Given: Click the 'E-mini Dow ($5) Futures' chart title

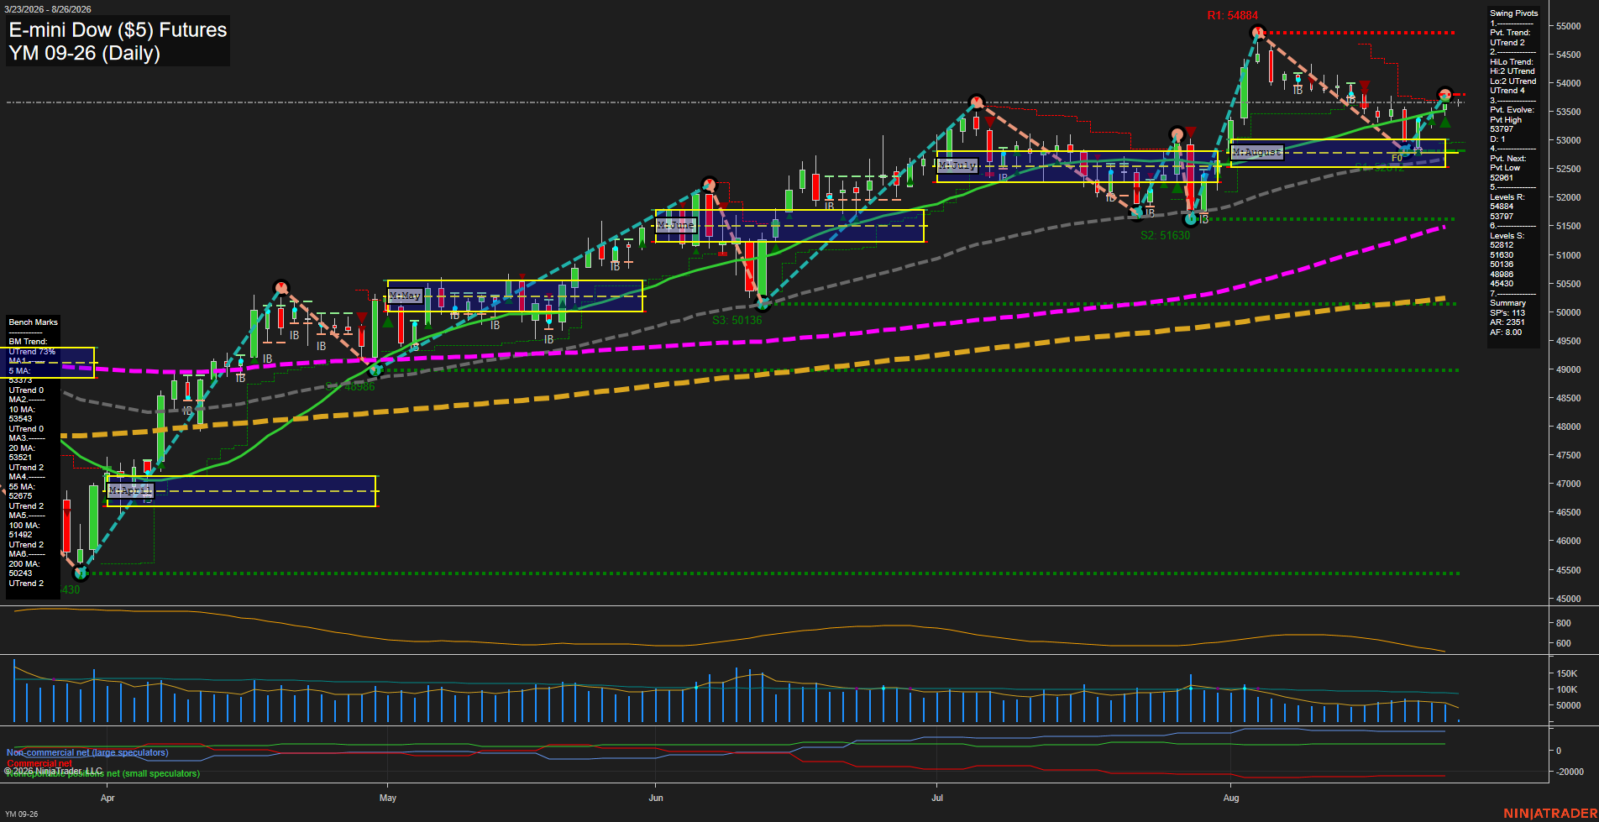Looking at the screenshot, I should (x=118, y=30).
